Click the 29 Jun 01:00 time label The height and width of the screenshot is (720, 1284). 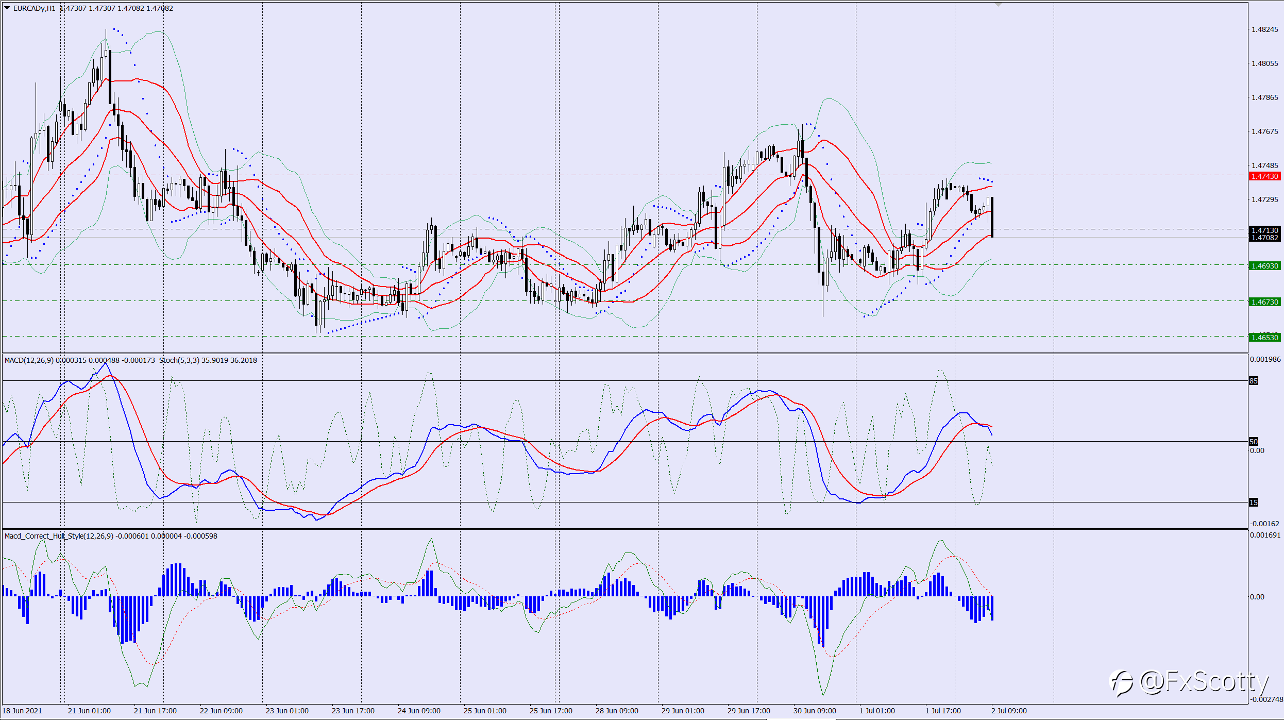[683, 711]
